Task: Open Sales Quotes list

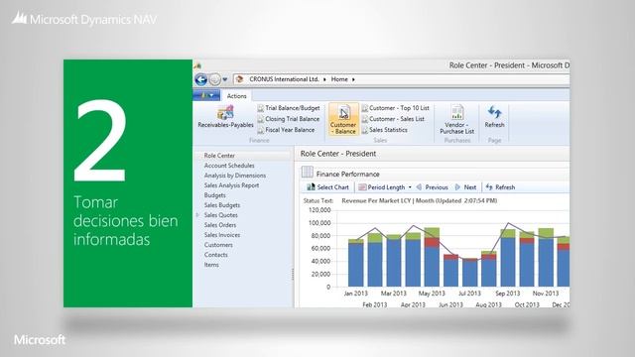Action: click(220, 215)
